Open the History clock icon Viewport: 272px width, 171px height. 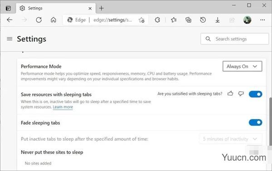point(203,20)
